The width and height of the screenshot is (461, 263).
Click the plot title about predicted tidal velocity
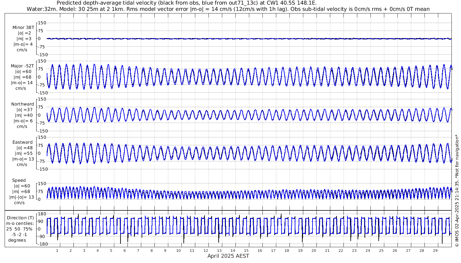click(x=187, y=3)
